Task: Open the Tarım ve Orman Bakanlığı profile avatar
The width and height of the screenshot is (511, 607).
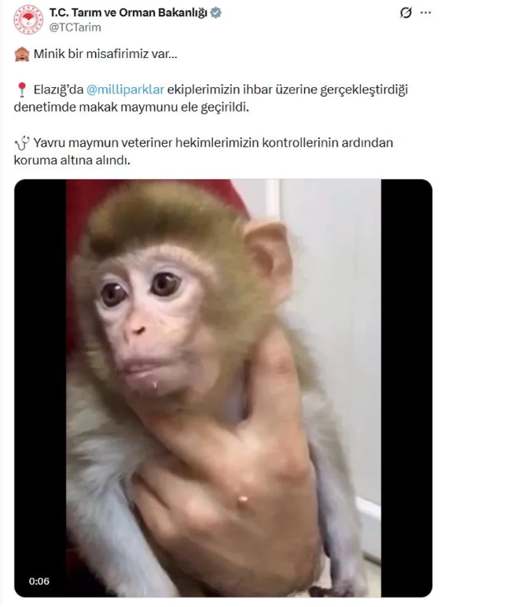Action: click(x=28, y=20)
